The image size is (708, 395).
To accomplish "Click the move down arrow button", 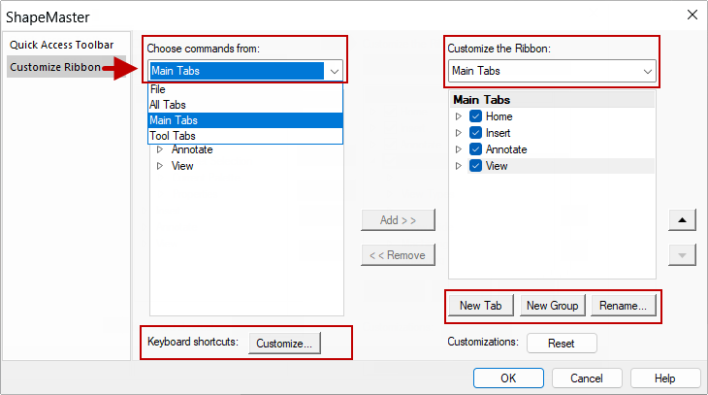I will click(x=682, y=255).
